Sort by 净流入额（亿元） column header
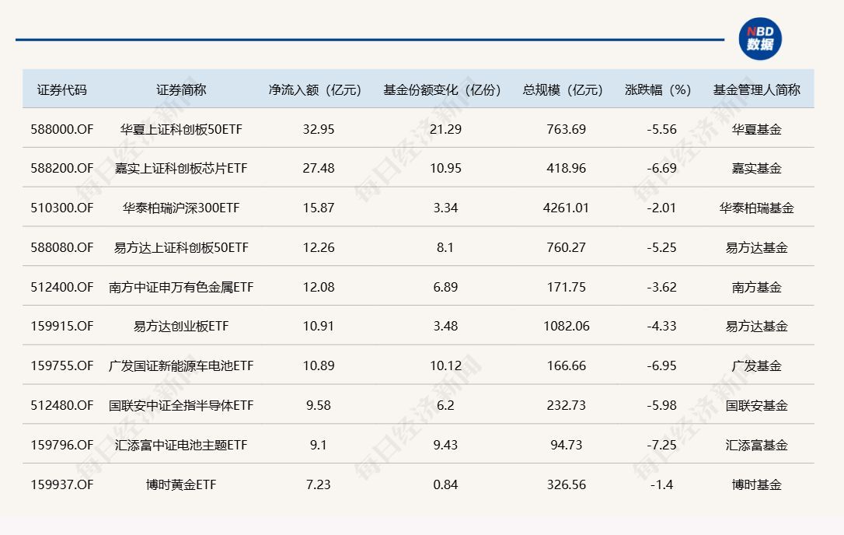 point(318,89)
